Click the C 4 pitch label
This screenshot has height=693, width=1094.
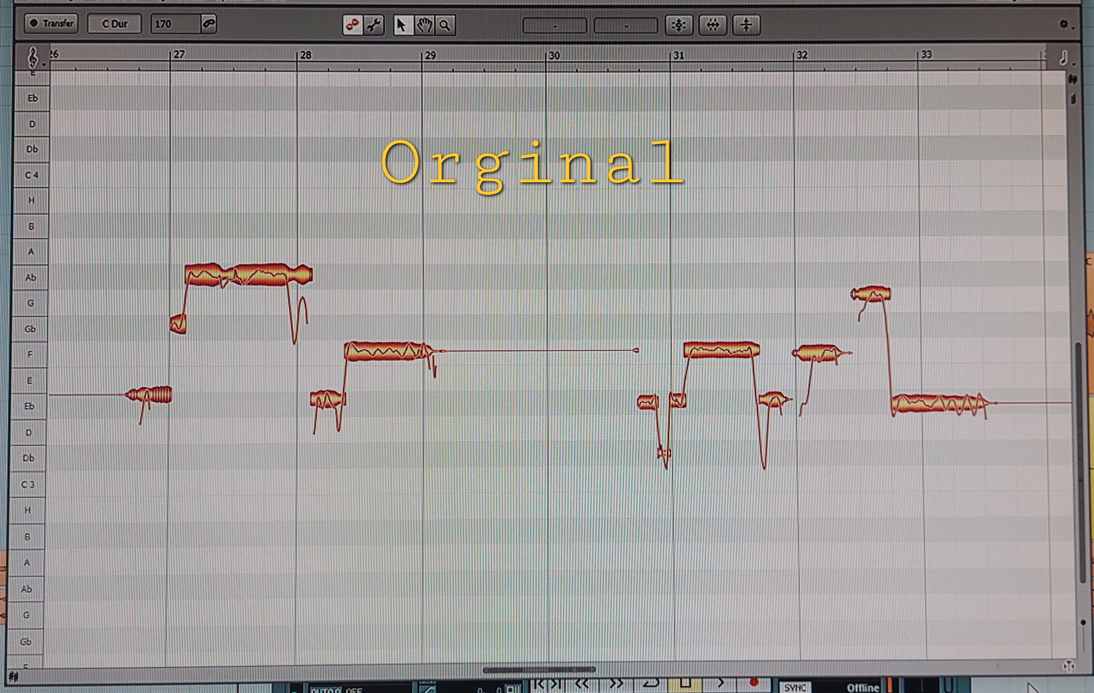coord(31,175)
